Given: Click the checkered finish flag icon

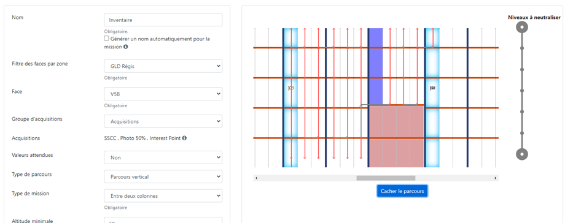Looking at the screenshot, I should pyautogui.click(x=432, y=88).
